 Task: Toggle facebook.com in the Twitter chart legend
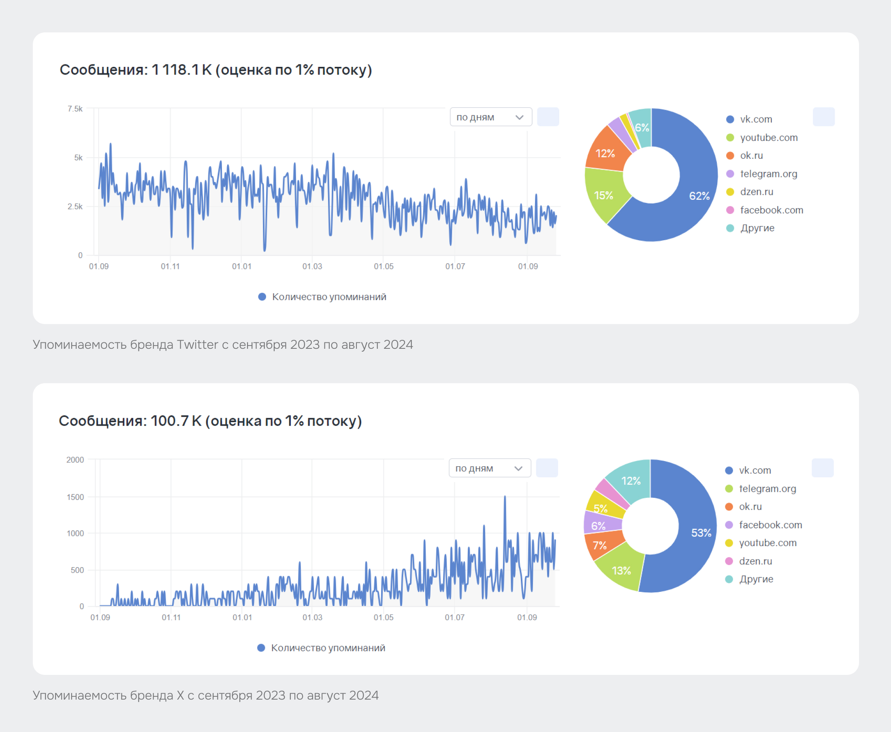765,210
